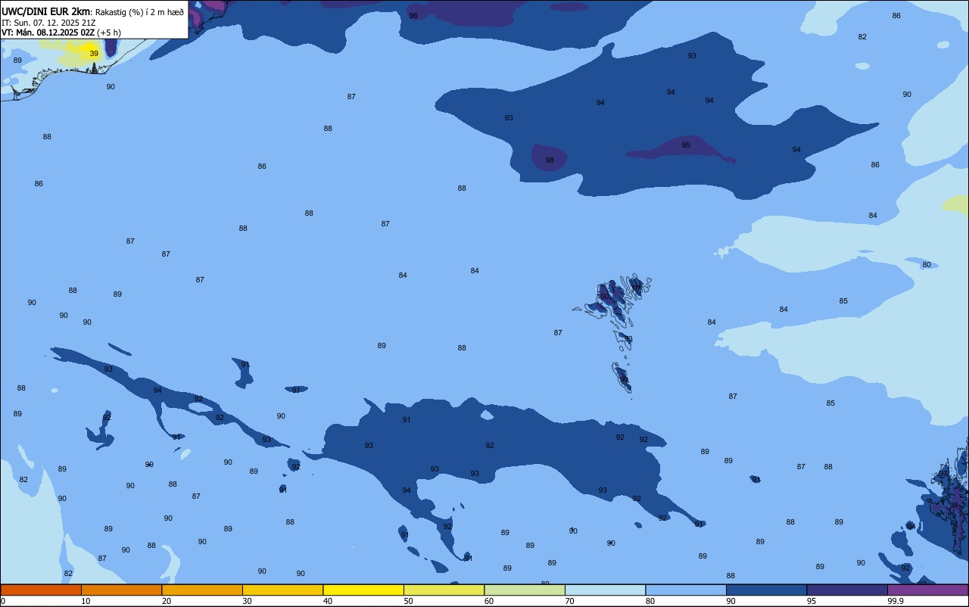Screen dimensions: 969x607
Task: Click the '39' value on the yellow patch
Action: pos(94,54)
